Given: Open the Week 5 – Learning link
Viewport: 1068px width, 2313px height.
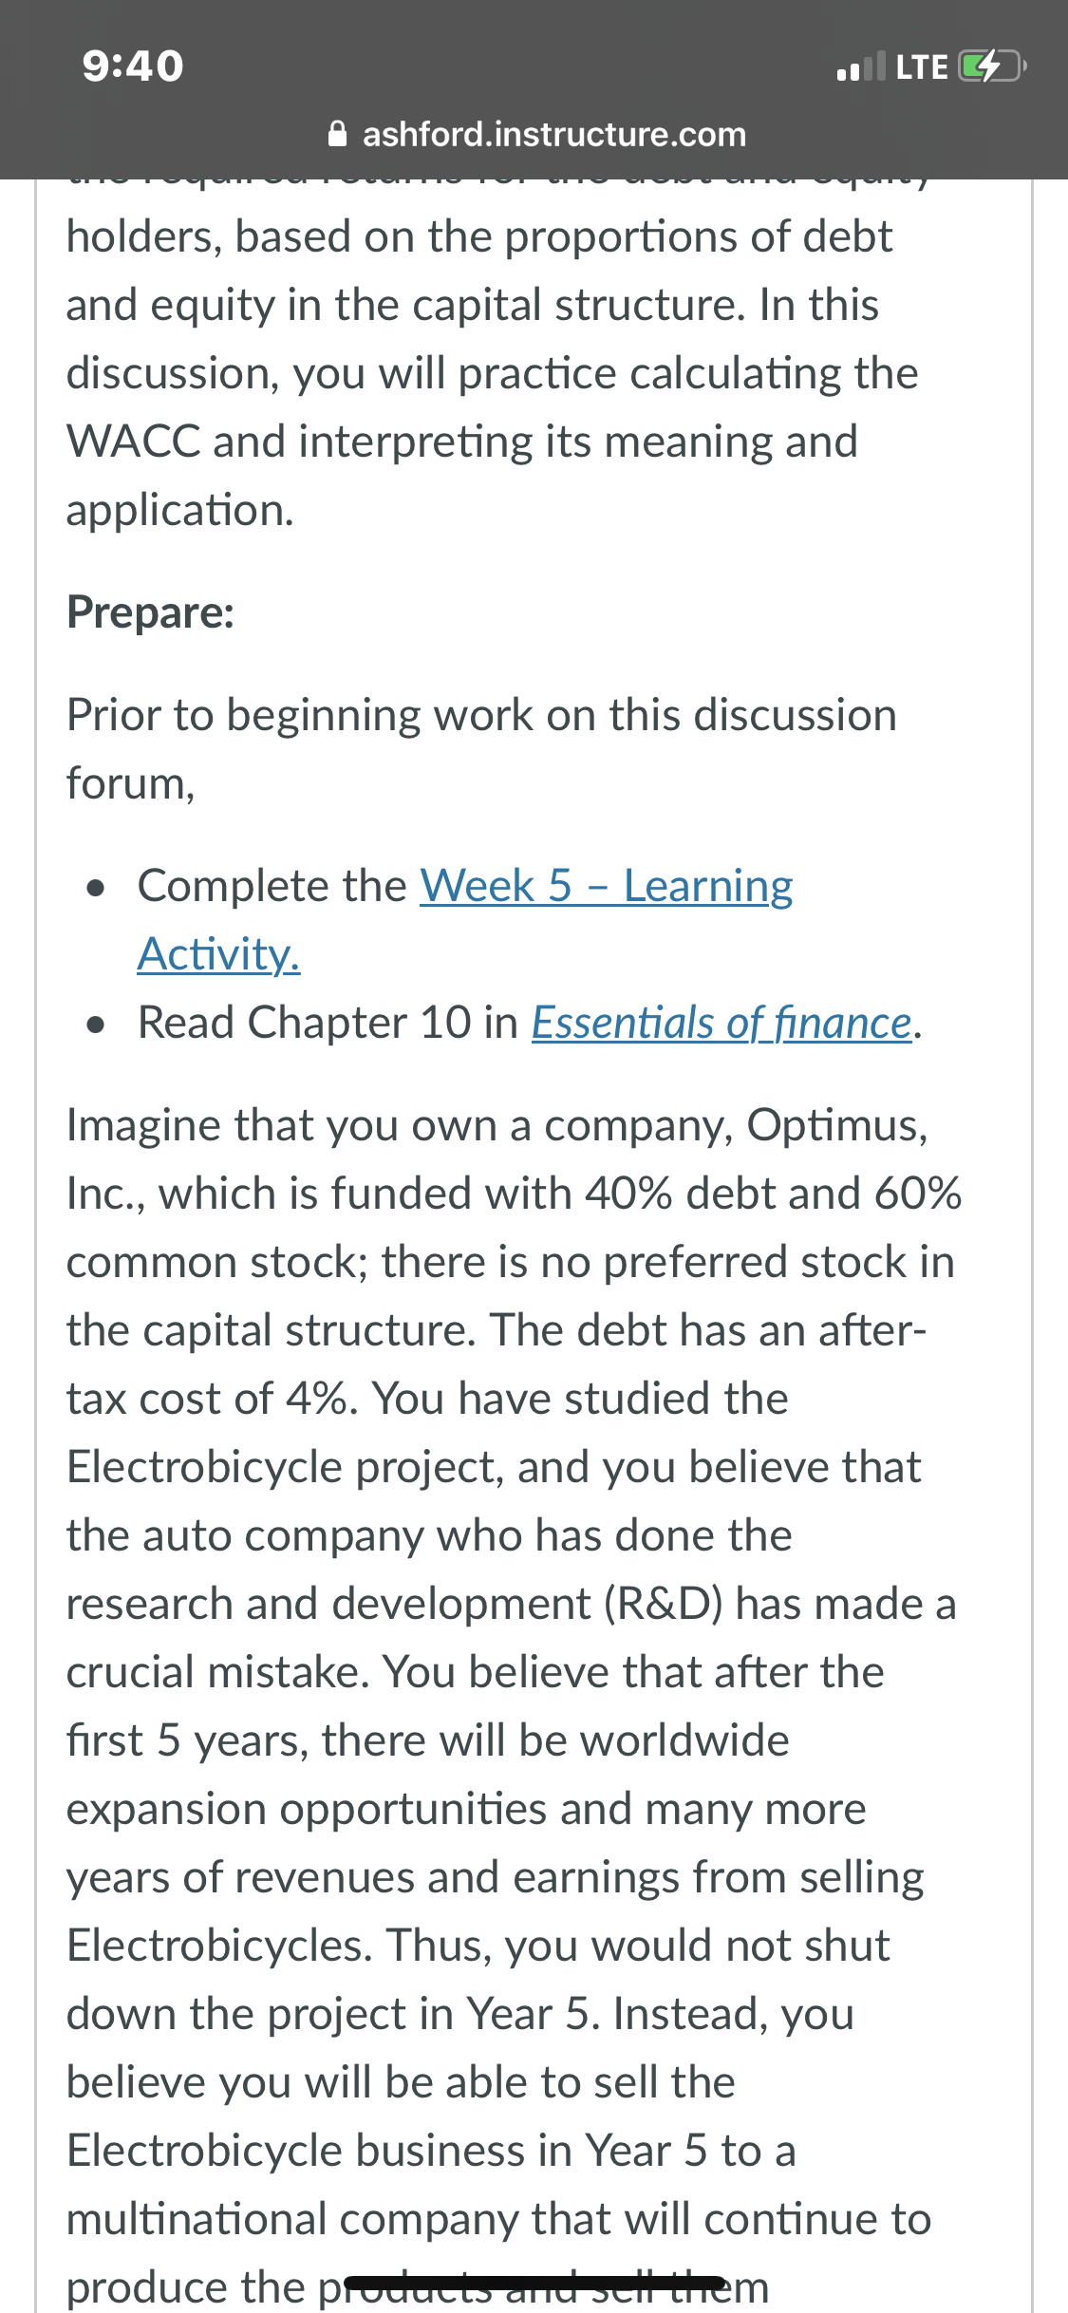Looking at the screenshot, I should (x=607, y=886).
